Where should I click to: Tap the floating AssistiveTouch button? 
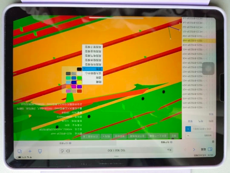pyautogui.click(x=208, y=68)
